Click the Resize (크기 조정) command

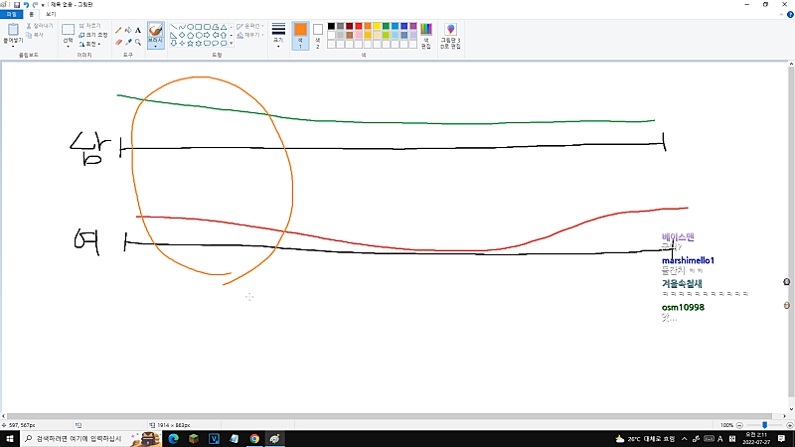pos(93,35)
